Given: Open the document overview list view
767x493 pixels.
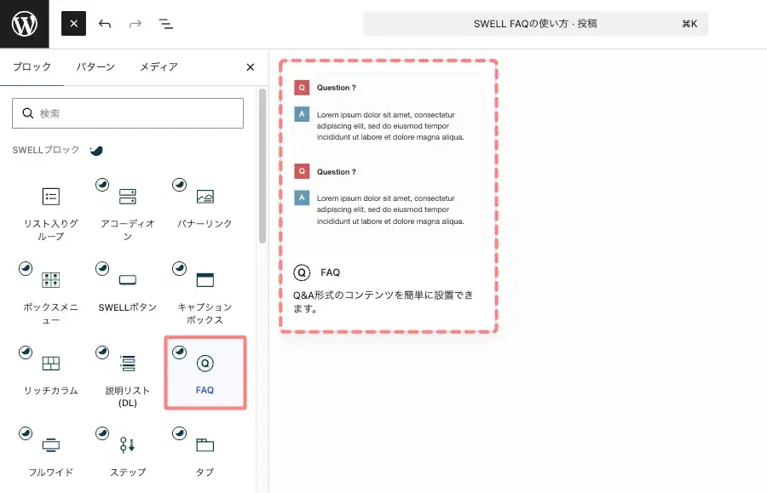Looking at the screenshot, I should point(166,24).
